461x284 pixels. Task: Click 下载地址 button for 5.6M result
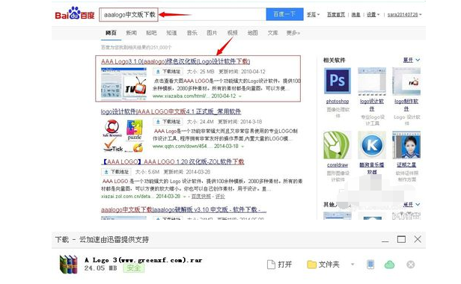click(x=116, y=172)
